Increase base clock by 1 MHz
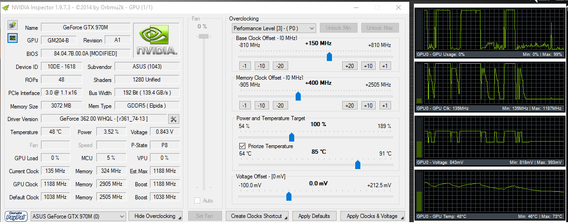Viewport: 568px width, 224px height. pos(384,66)
